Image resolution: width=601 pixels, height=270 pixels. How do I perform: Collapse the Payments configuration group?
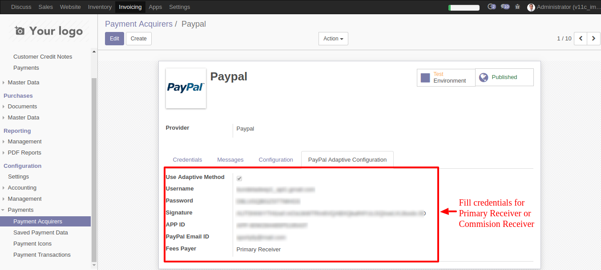coord(20,210)
